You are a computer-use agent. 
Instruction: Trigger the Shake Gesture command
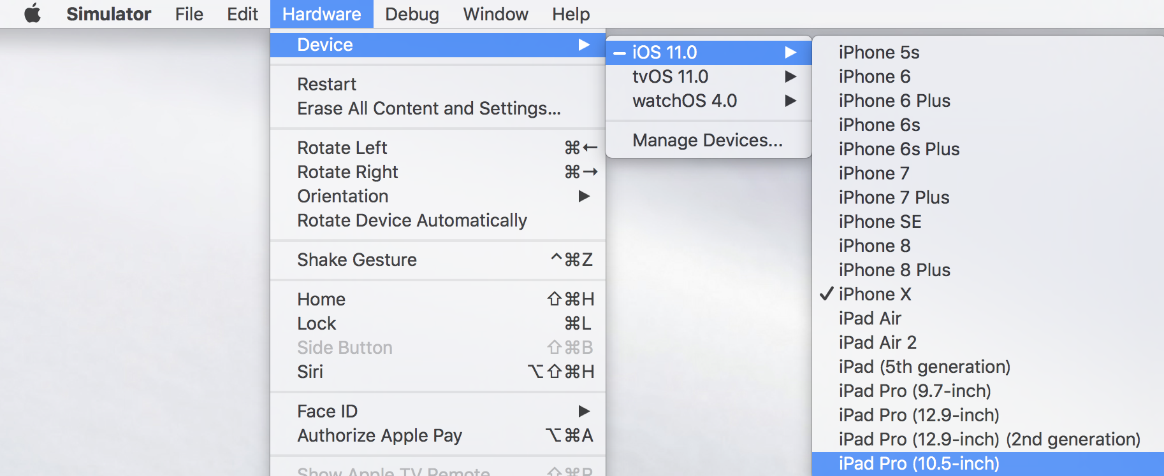(357, 260)
